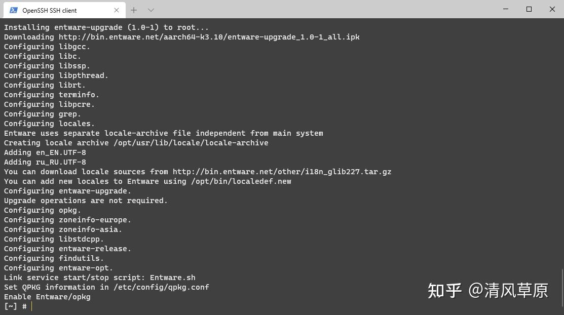Click the "Adding ru_RU.UTF-8" output line
564x315 pixels.
tap(45, 162)
